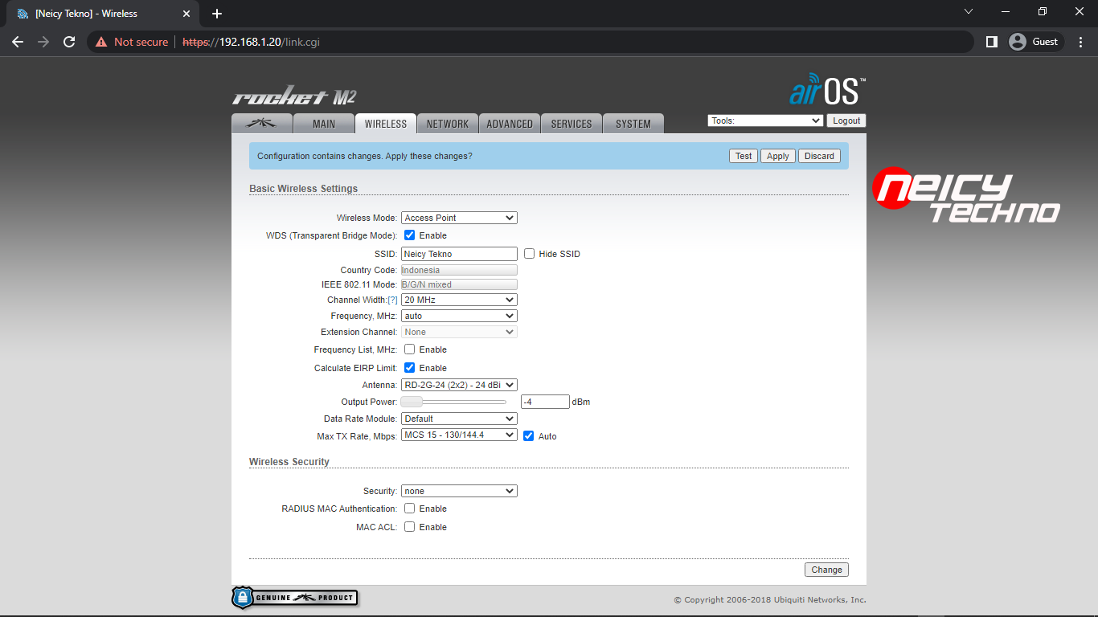The width and height of the screenshot is (1098, 617).
Task: Click the IEEE 802.11 Mode field
Action: [459, 285]
